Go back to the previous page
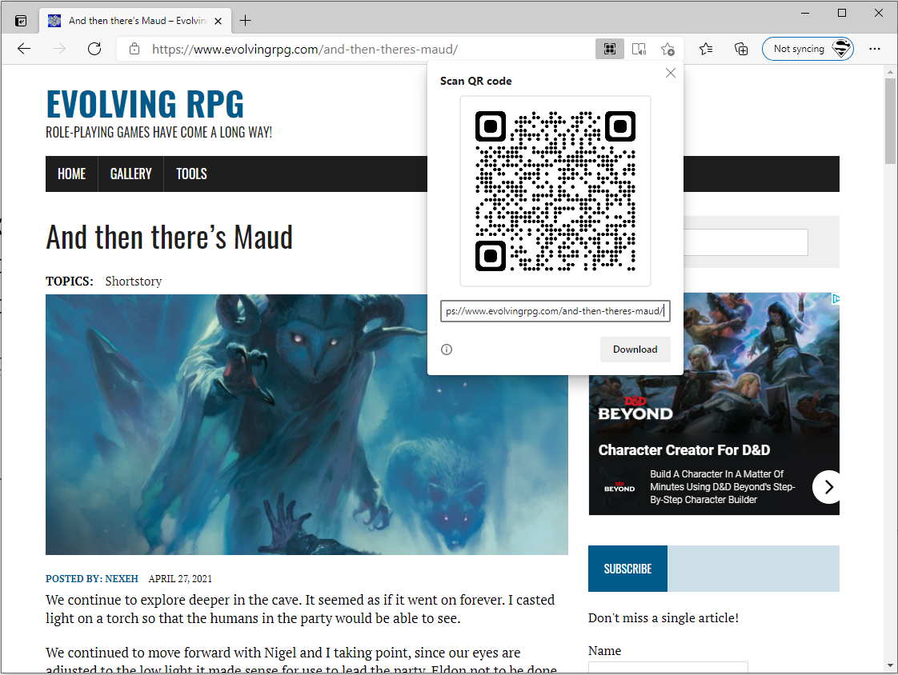The image size is (898, 675). click(x=24, y=50)
